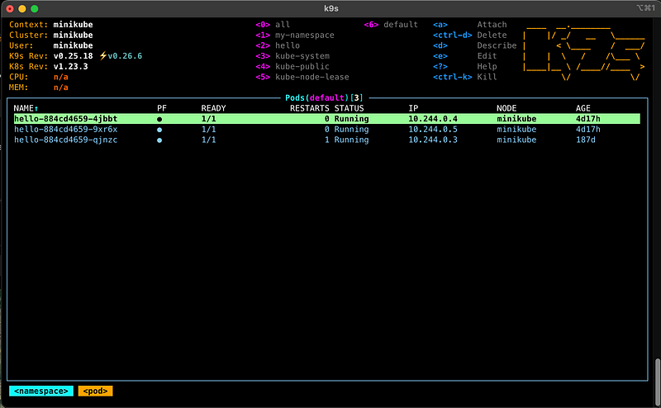Click the Context minikube value

tap(73, 25)
